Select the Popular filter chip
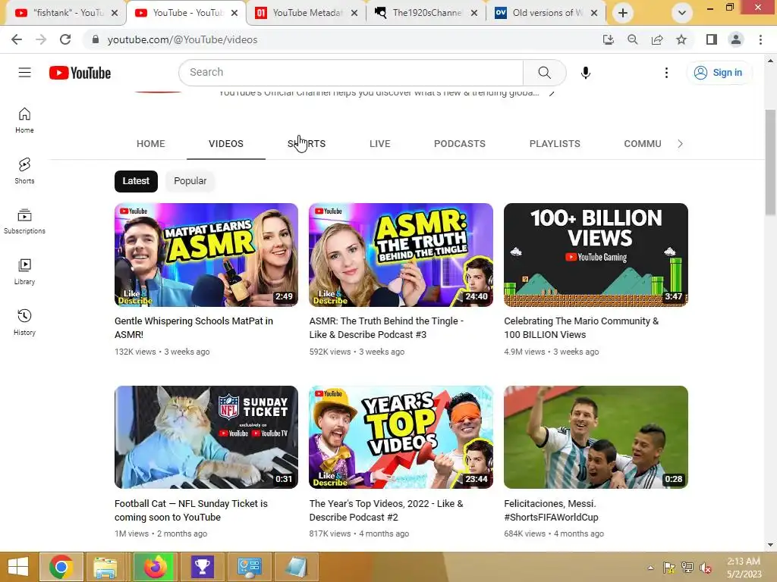The image size is (777, 582). coord(190,181)
